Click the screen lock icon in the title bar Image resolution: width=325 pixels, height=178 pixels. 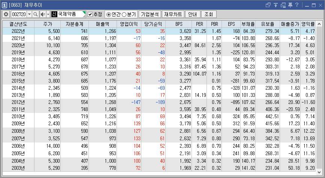283,5
